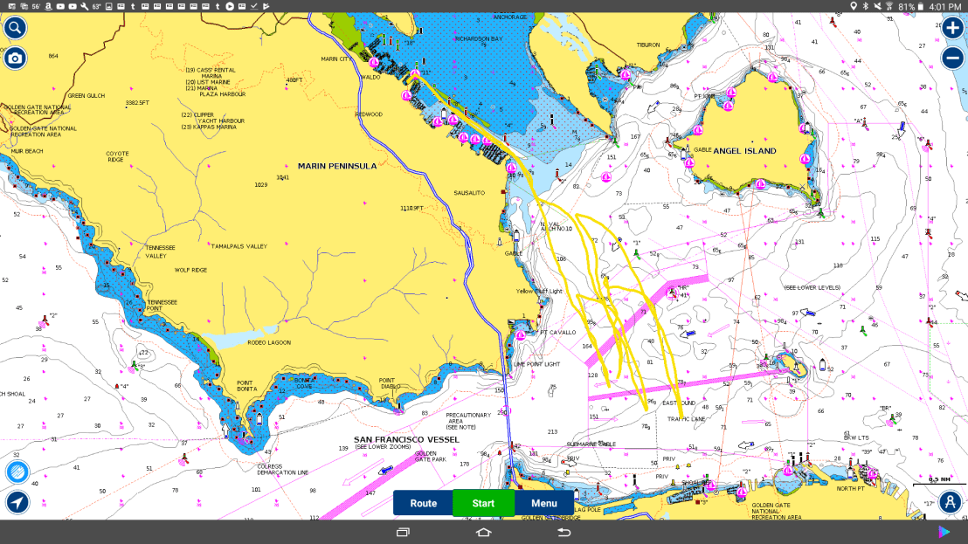
Task: Zoom out with the minus button
Action: (x=952, y=59)
